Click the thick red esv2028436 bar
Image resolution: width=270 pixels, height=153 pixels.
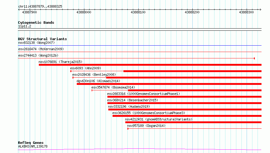click(x=184, y=78)
